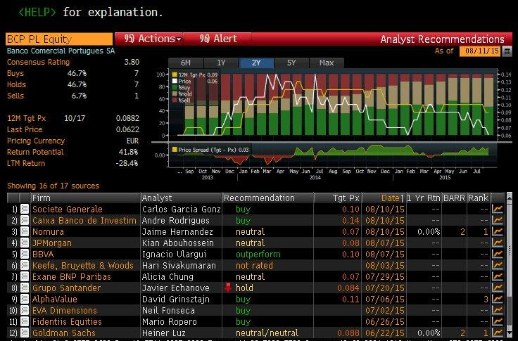Open report icon for Fidentiis Equities row

coord(25,321)
